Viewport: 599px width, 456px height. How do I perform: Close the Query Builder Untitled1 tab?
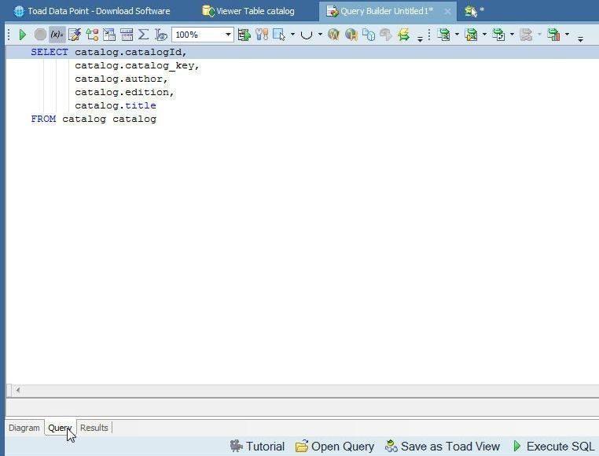click(447, 12)
